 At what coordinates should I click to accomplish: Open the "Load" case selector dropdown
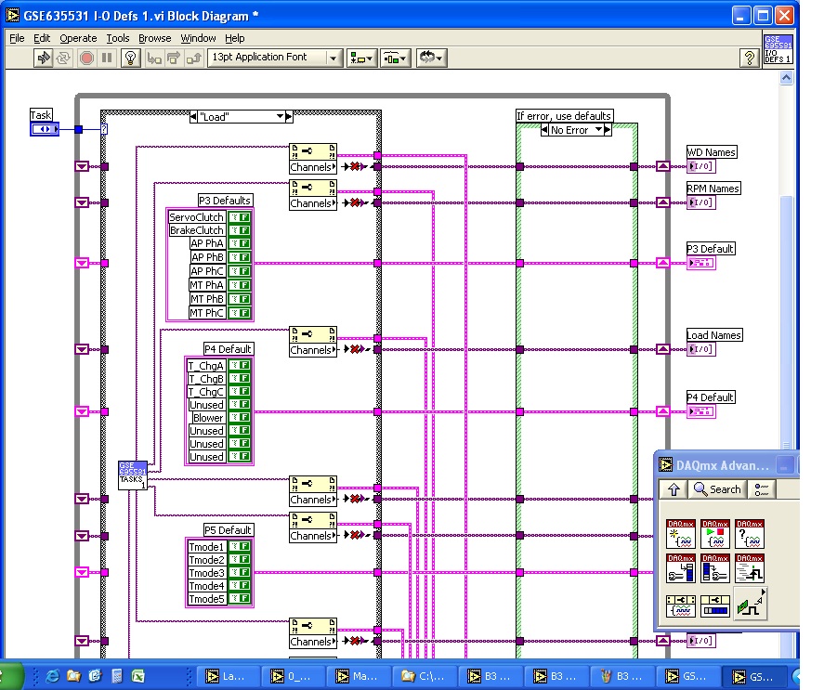coord(281,116)
